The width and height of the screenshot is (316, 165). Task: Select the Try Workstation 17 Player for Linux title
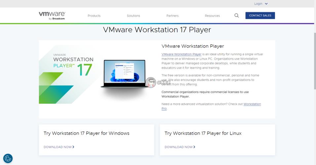[203, 133]
